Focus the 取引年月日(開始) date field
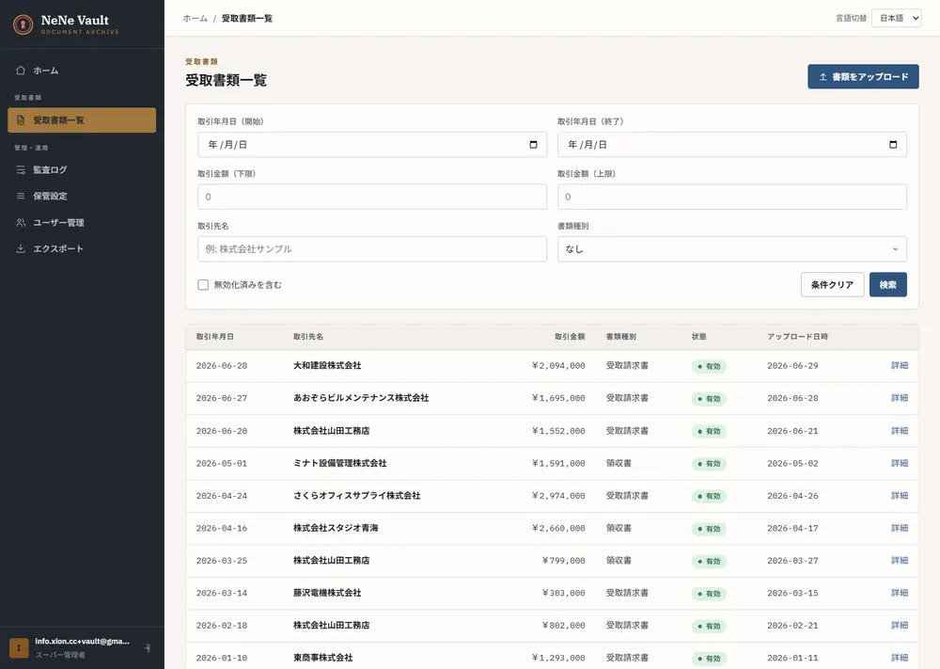This screenshot has width=940, height=669. pyautogui.click(x=372, y=145)
